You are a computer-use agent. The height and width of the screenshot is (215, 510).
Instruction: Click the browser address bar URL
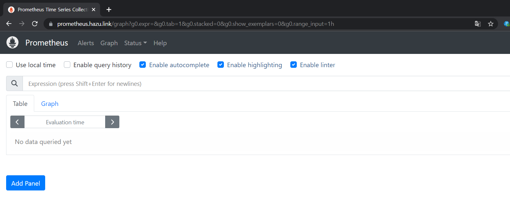point(195,24)
